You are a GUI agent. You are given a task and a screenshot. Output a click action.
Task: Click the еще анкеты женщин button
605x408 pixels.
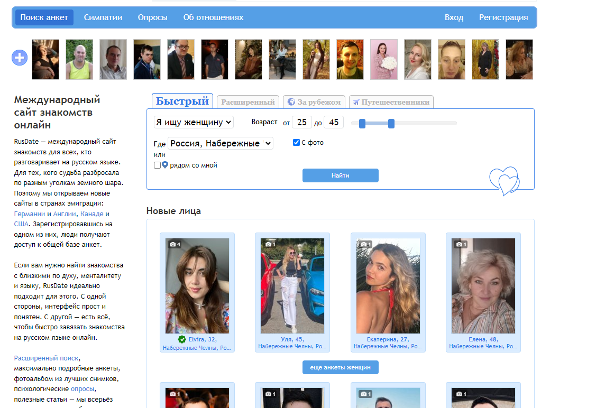[x=341, y=367]
